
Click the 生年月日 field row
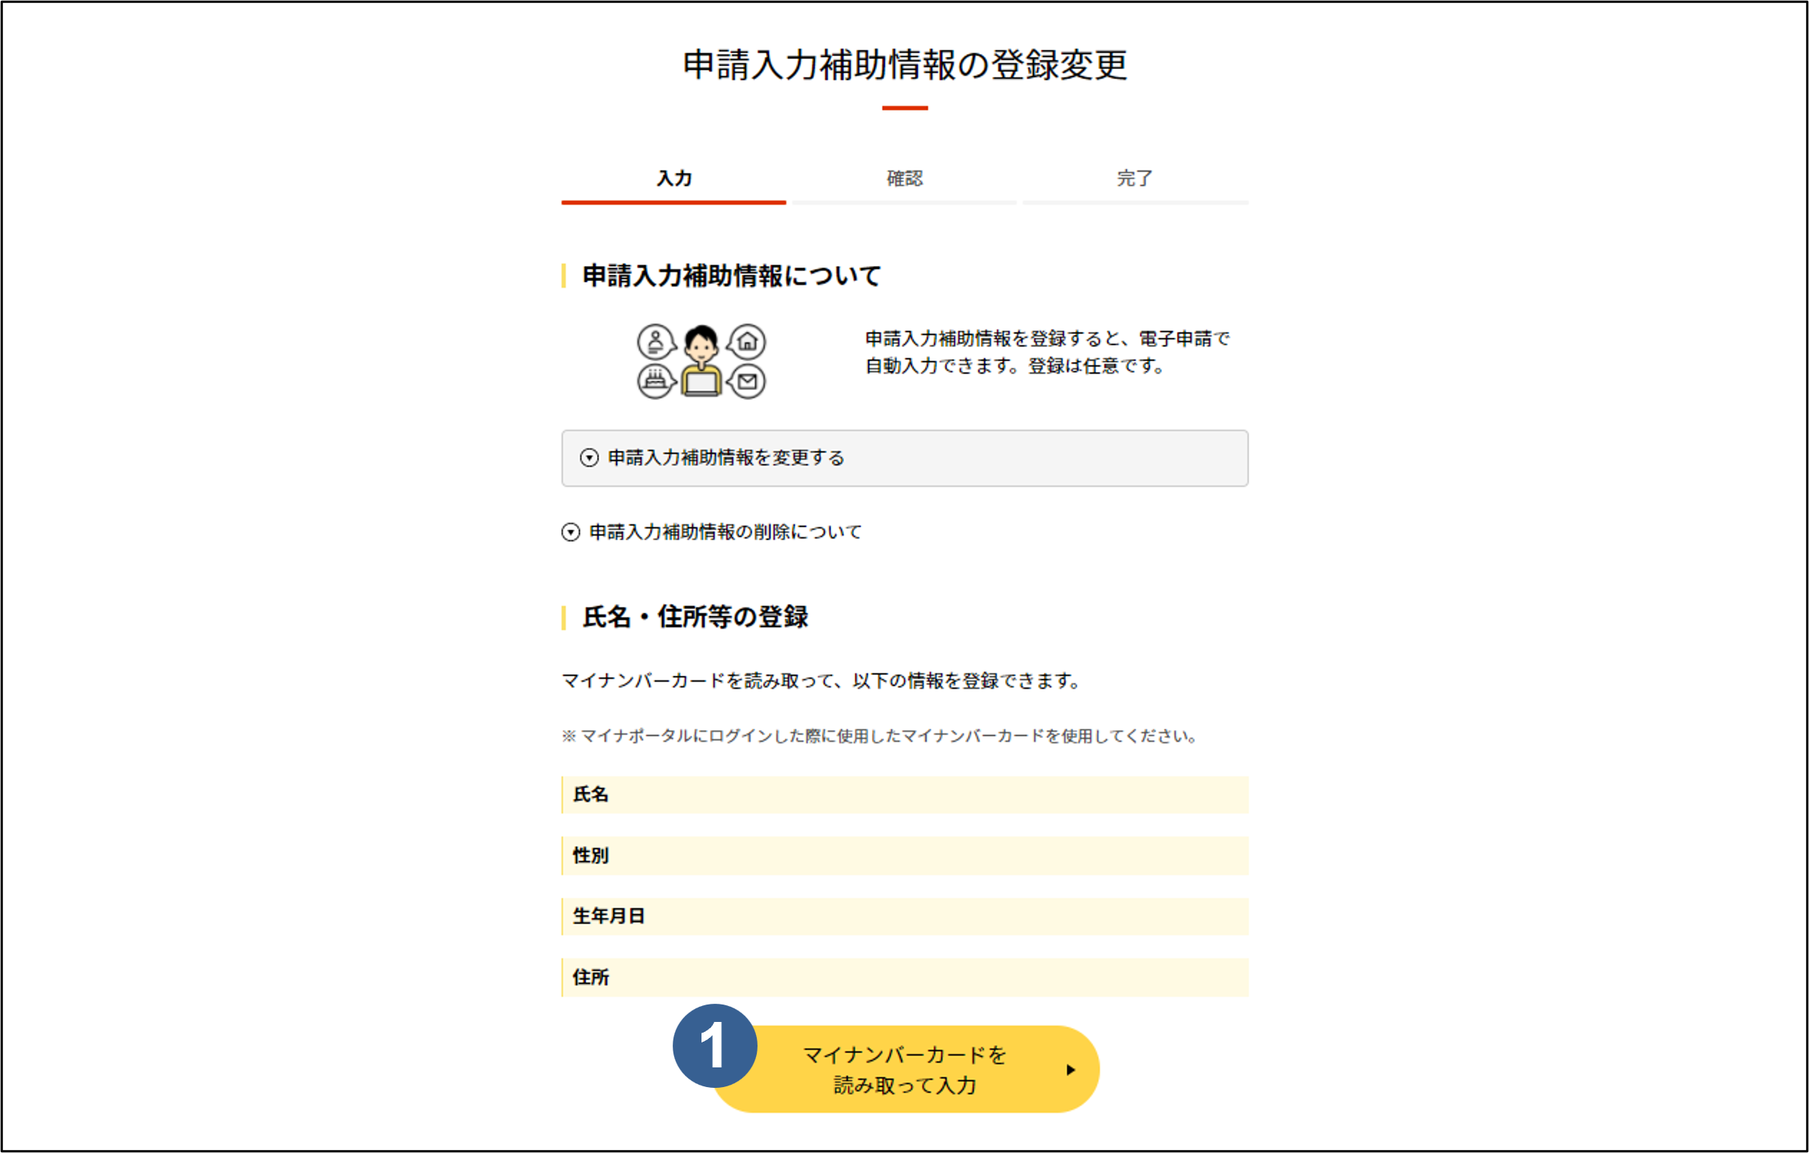904,916
